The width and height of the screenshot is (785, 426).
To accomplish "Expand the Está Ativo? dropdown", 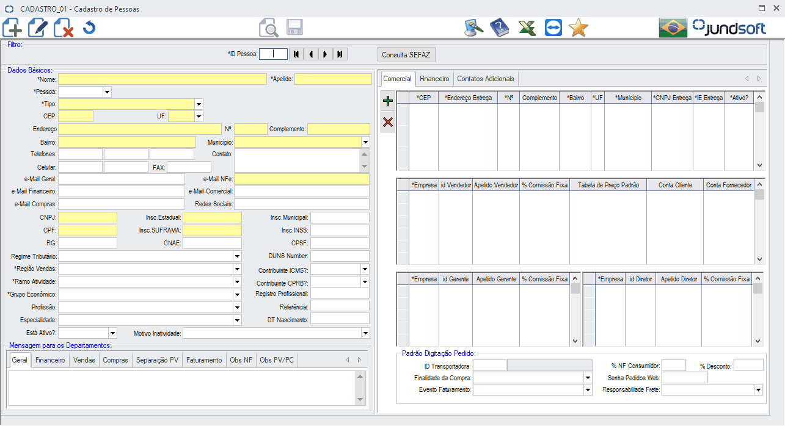I will pyautogui.click(x=112, y=333).
